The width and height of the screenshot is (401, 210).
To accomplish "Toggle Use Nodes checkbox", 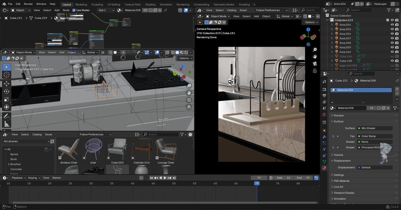I will [x=74, y=10].
